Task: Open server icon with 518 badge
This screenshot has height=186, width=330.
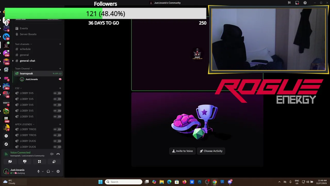Action: pyautogui.click(x=6, y=53)
